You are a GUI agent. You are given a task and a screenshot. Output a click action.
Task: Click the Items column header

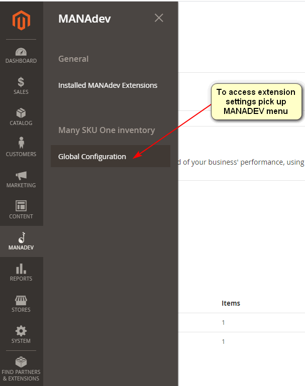coord(231,303)
